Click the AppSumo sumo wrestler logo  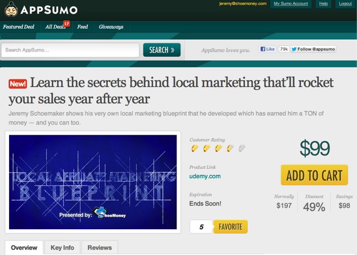pyautogui.click(x=11, y=9)
